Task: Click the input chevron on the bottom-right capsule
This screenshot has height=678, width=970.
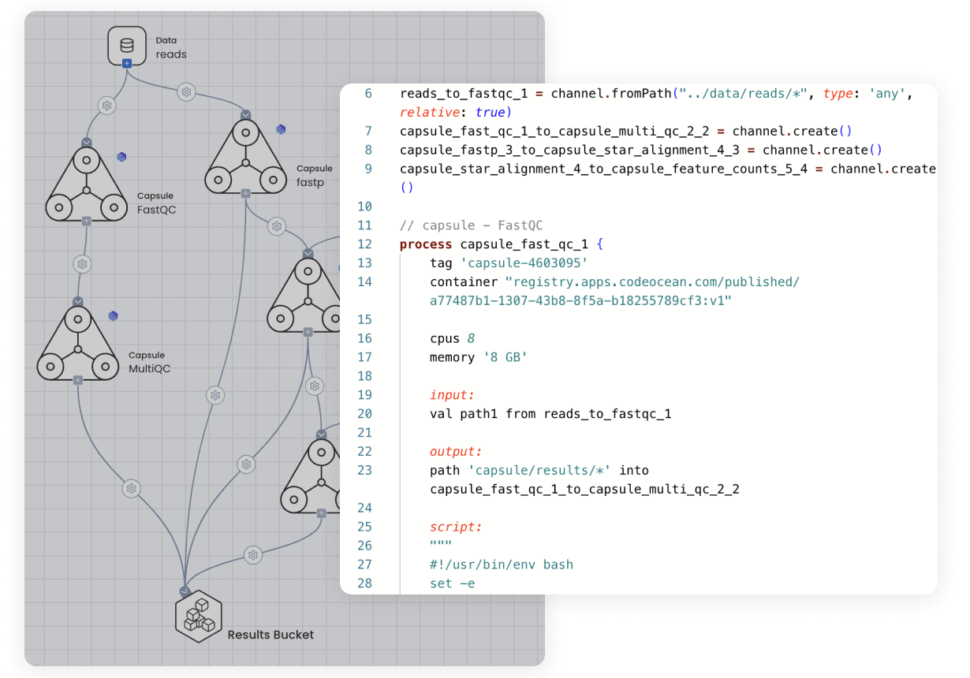Action: [321, 434]
